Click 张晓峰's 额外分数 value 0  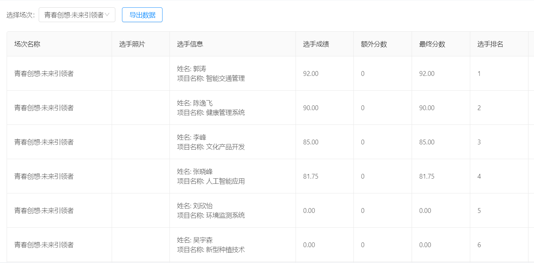363,176
